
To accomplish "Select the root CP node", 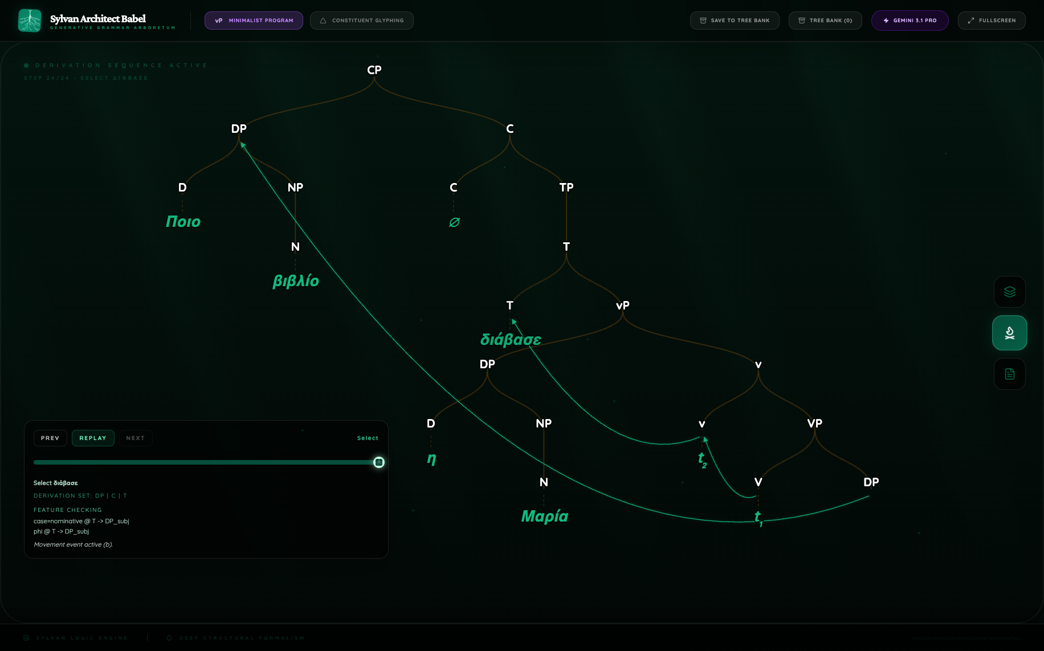I will (x=374, y=70).
